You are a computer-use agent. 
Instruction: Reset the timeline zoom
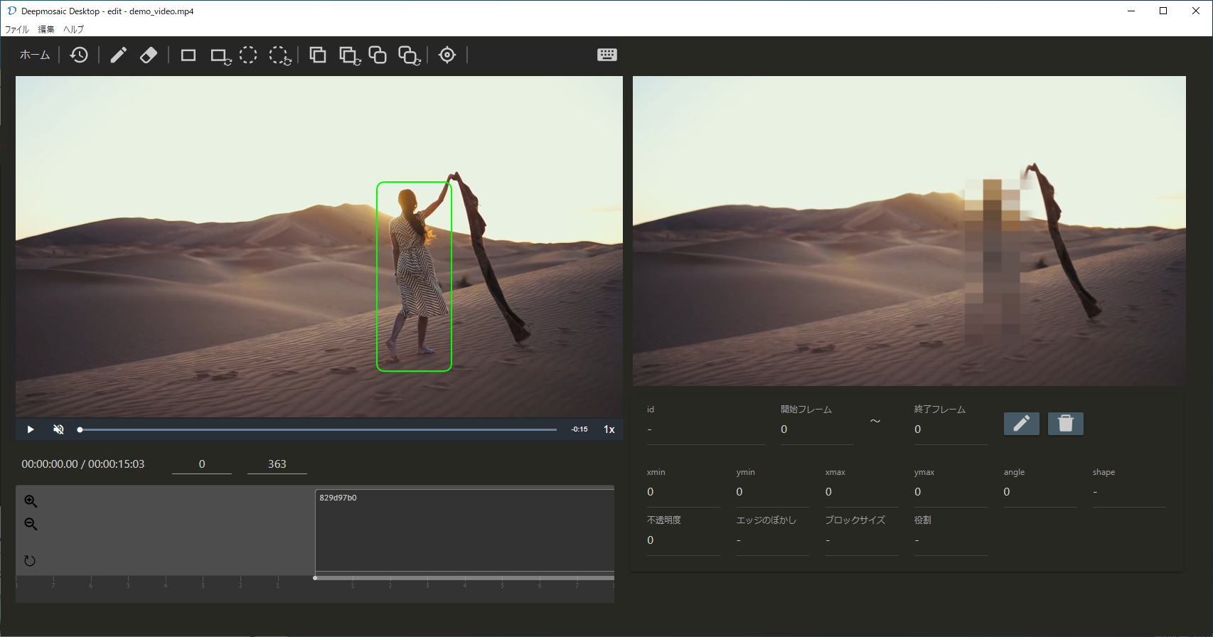click(30, 561)
